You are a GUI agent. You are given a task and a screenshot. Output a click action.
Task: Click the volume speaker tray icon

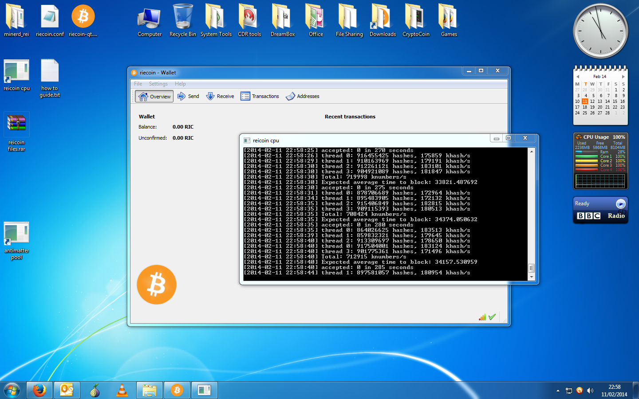click(590, 391)
